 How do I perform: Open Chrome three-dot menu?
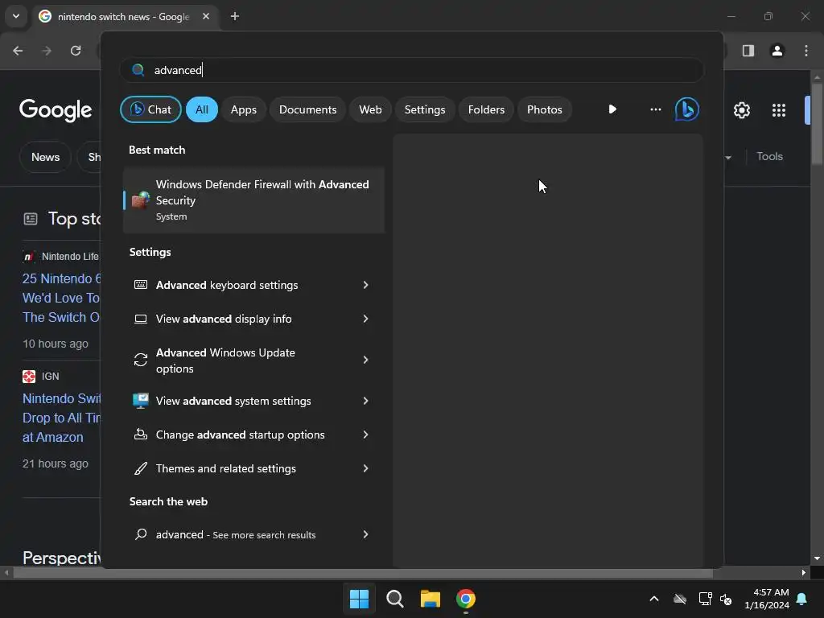click(806, 51)
